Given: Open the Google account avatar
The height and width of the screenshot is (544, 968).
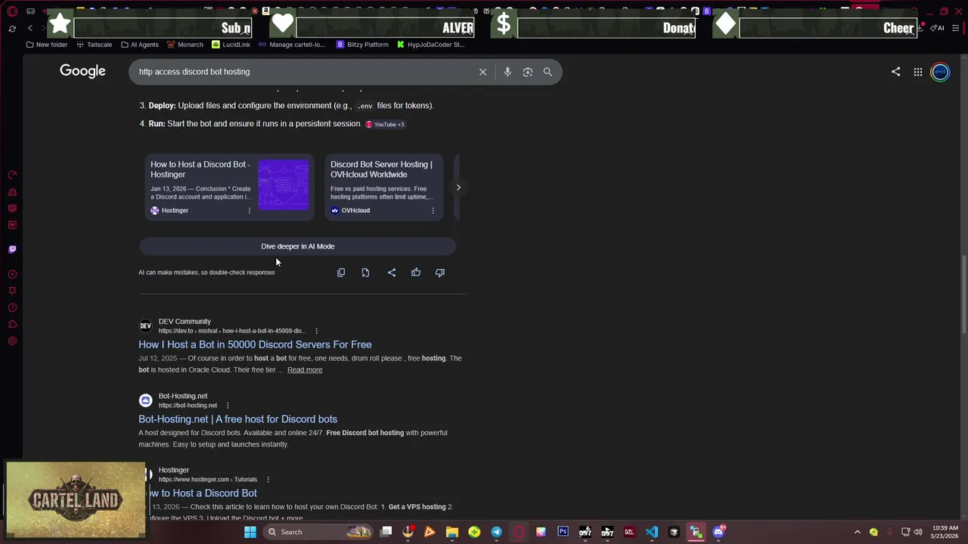Looking at the screenshot, I should pyautogui.click(x=940, y=72).
